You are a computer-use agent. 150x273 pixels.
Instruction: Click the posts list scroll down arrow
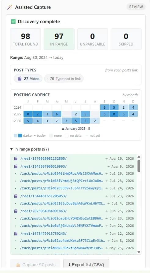click(139, 252)
